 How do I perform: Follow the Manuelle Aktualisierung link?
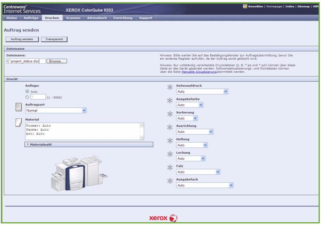(199, 72)
